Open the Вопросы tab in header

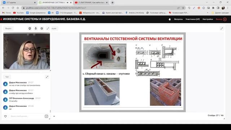click(178, 19)
